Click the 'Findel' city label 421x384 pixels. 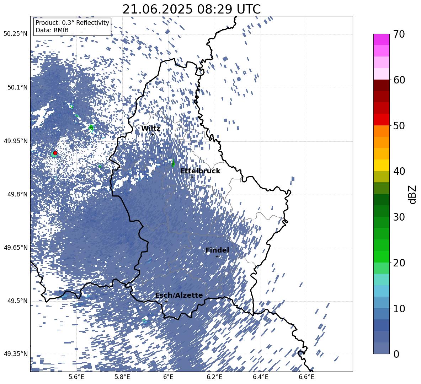[x=217, y=250]
